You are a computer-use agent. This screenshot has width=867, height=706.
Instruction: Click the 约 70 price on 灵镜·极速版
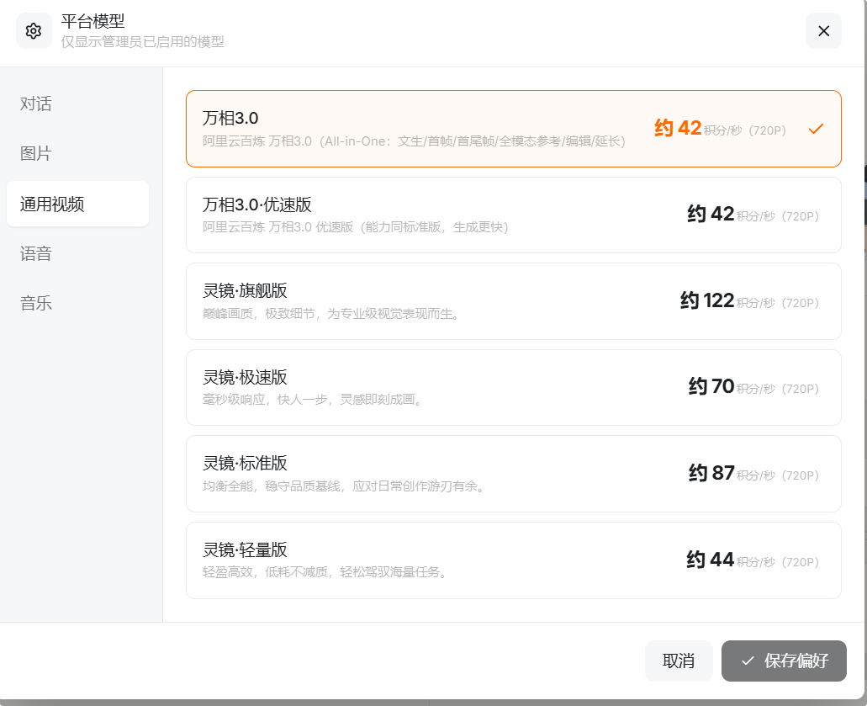coord(711,386)
